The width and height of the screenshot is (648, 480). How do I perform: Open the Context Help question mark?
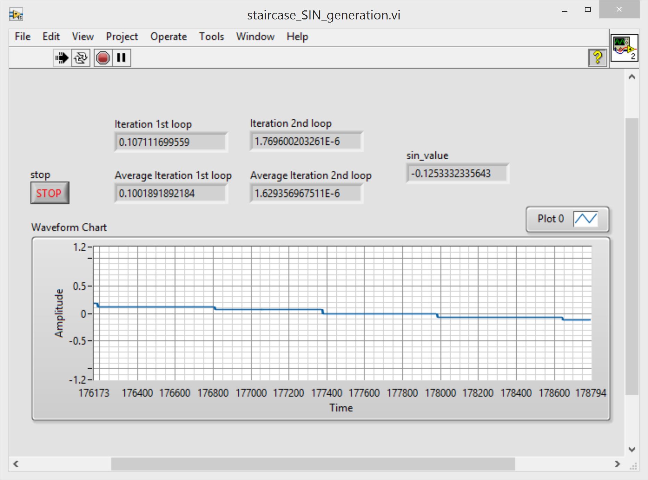597,58
